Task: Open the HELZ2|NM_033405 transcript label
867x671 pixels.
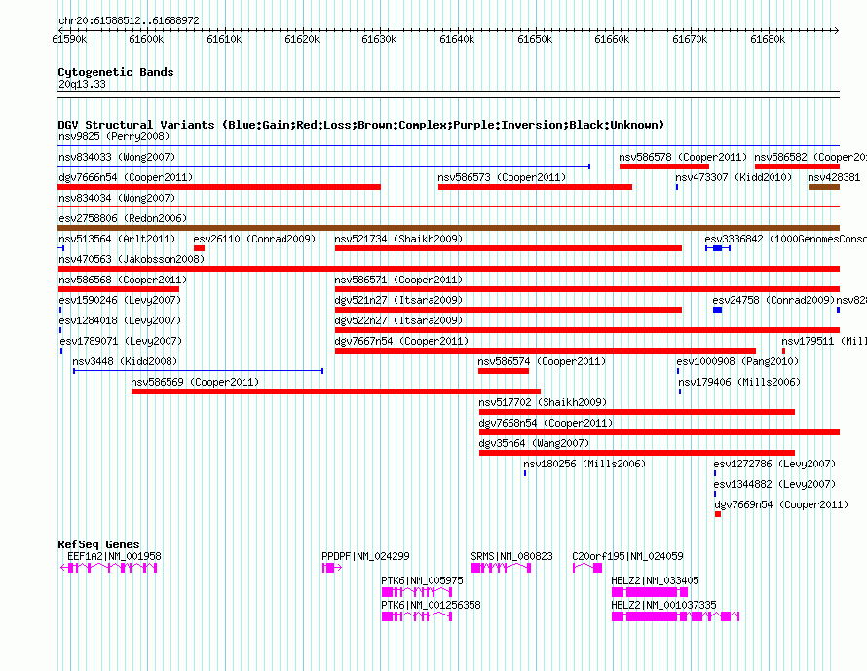Action: point(655,580)
